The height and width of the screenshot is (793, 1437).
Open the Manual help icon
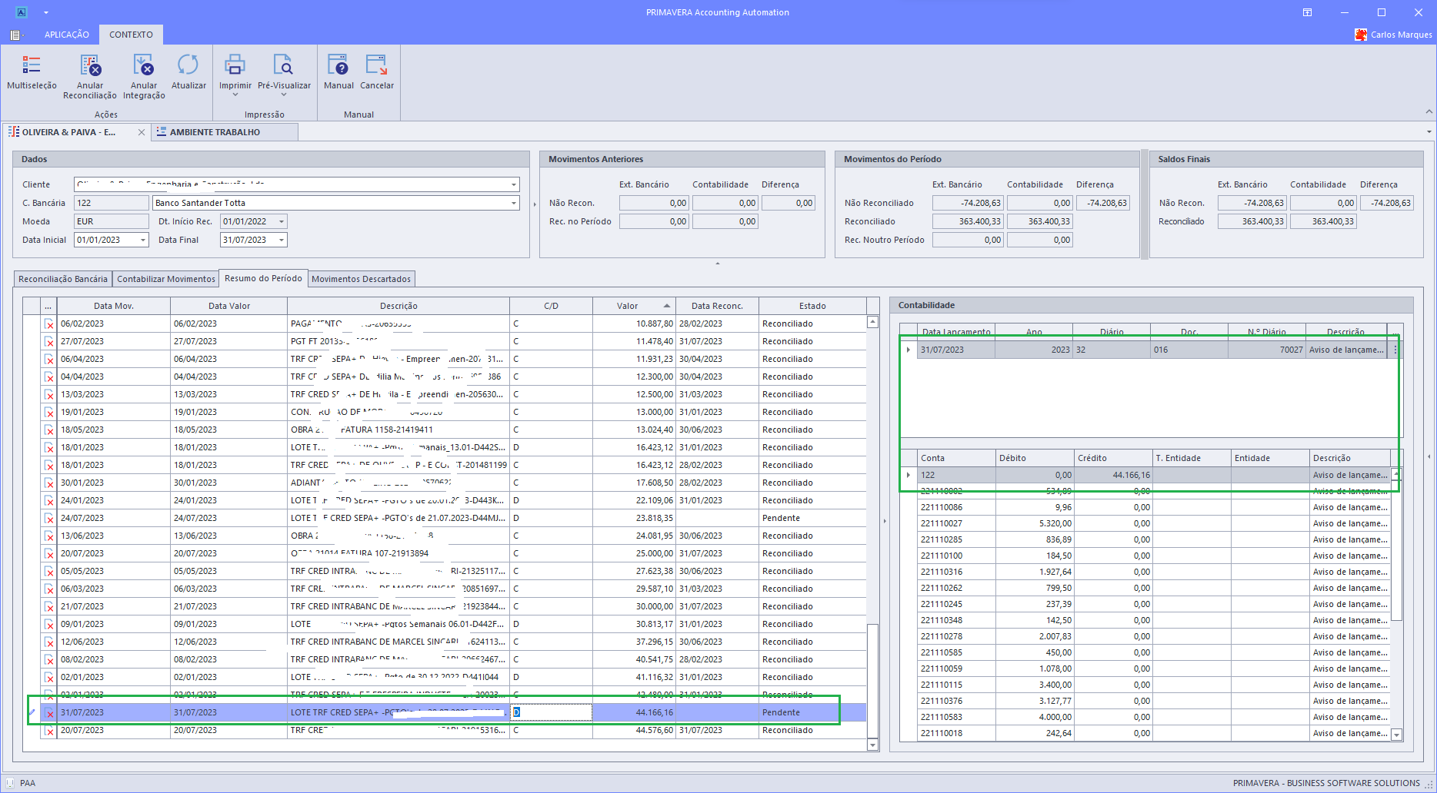338,66
